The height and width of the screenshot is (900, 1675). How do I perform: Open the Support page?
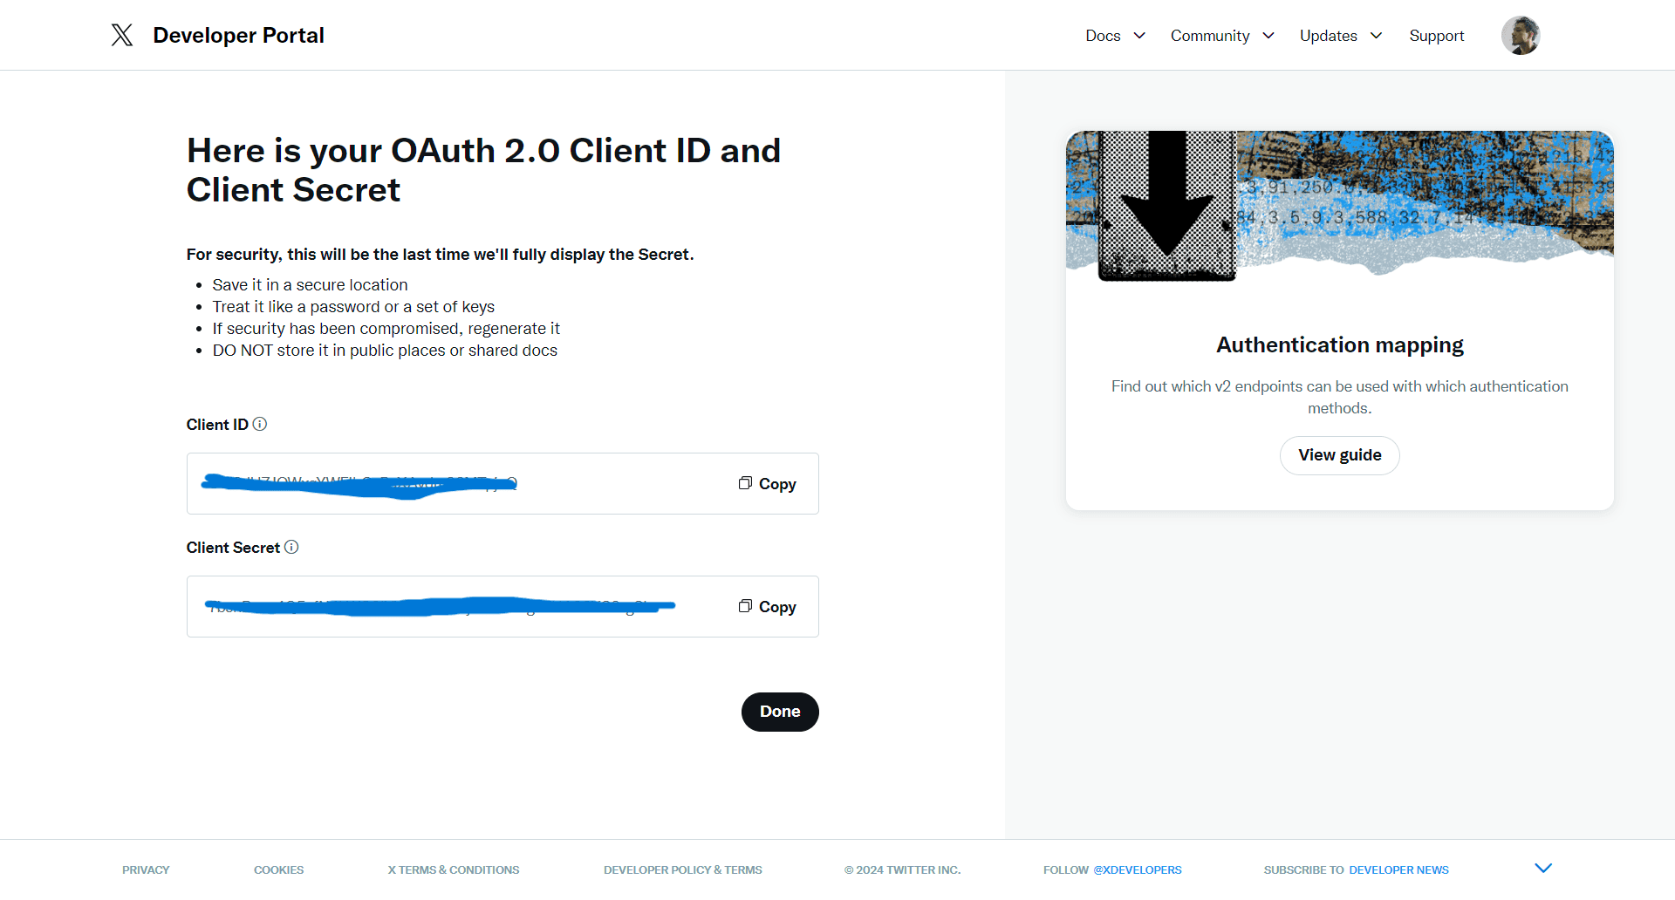pos(1436,36)
